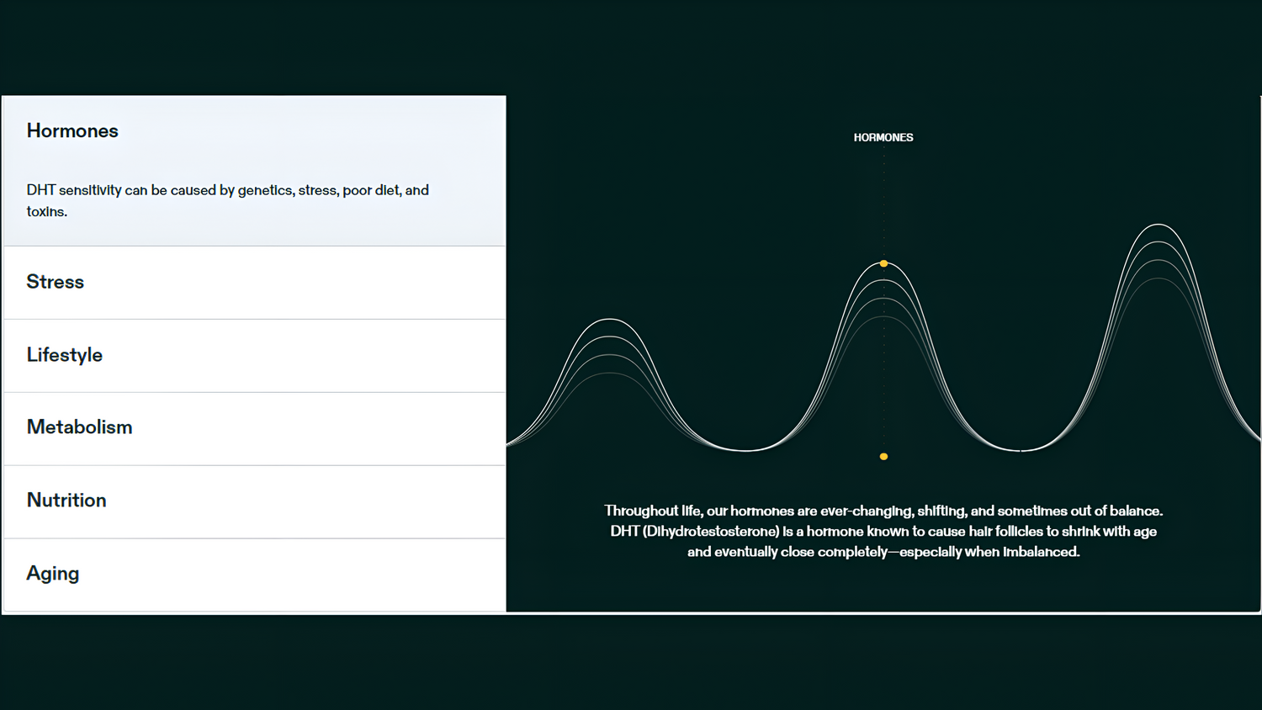Click the top of the tallest right peak
This screenshot has height=710, width=1262.
(x=1159, y=225)
